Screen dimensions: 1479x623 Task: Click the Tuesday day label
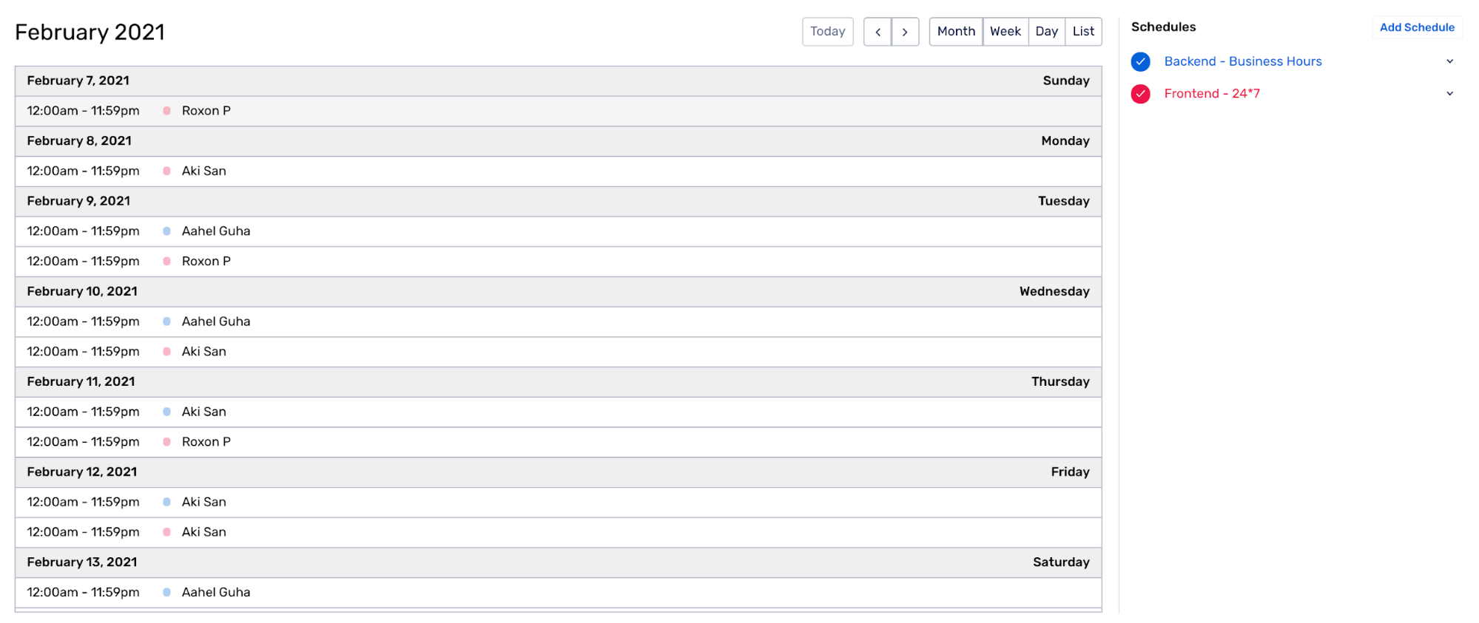1064,201
